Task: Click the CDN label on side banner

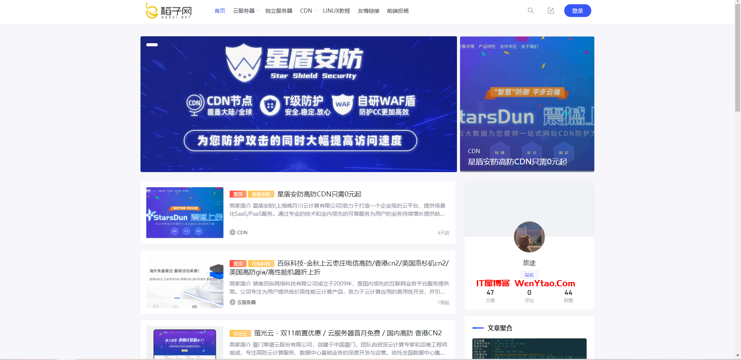Action: 474,151
